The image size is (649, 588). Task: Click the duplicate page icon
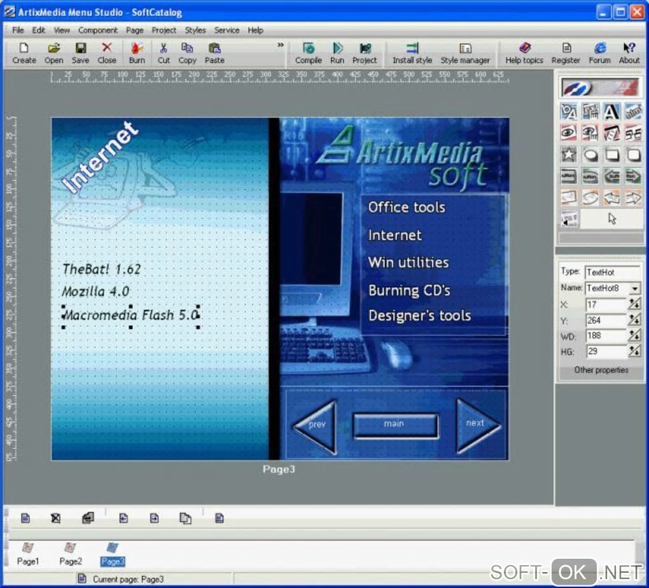185,518
